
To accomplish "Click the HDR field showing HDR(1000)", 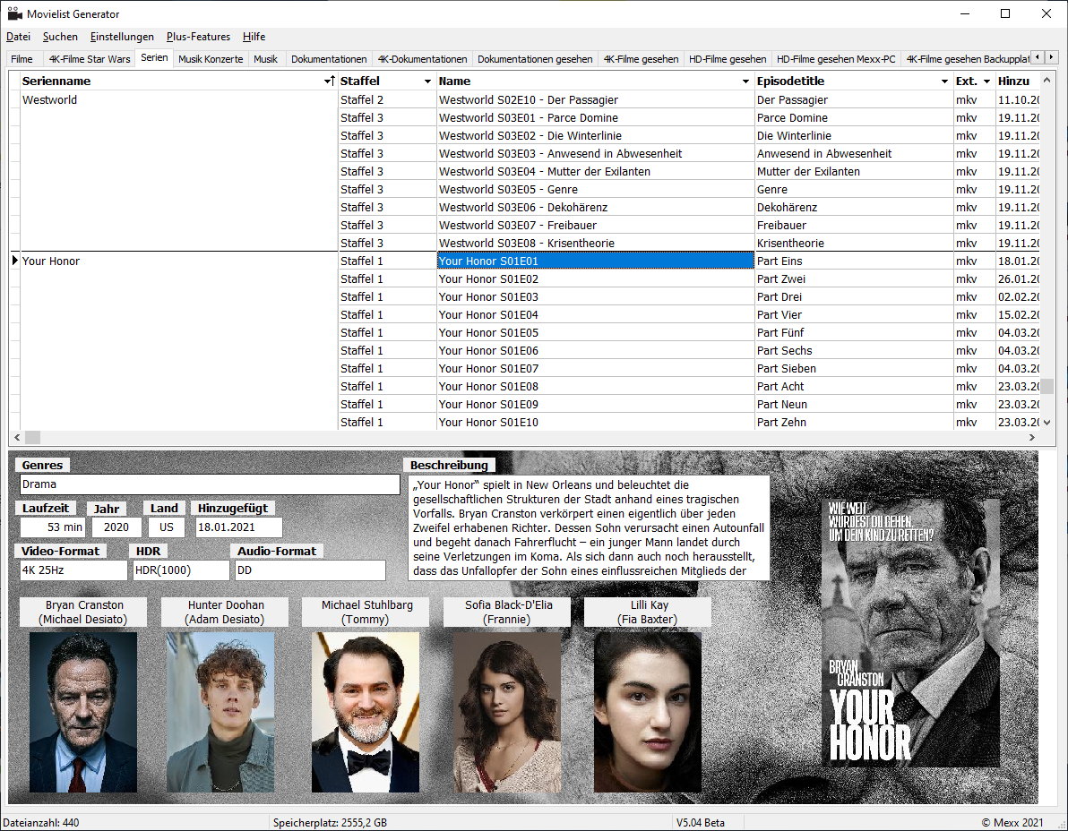I will click(x=181, y=570).
